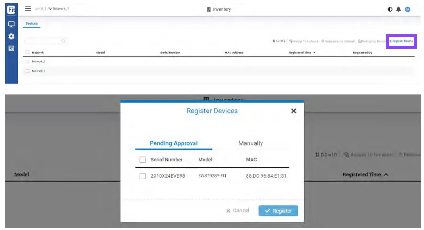Toggle the dark/light theme contrast icon
The width and height of the screenshot is (424, 230).
tap(390, 9)
